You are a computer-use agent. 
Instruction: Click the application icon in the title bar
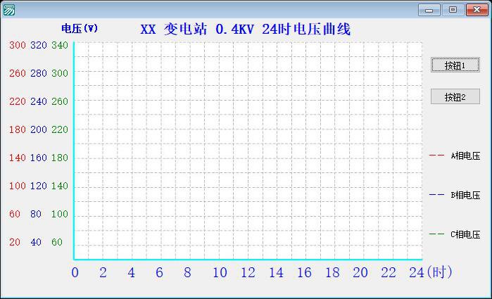pos(9,9)
